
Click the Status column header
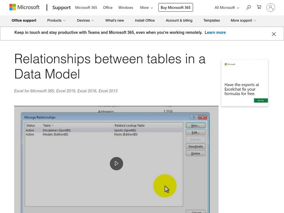[x=31, y=125]
